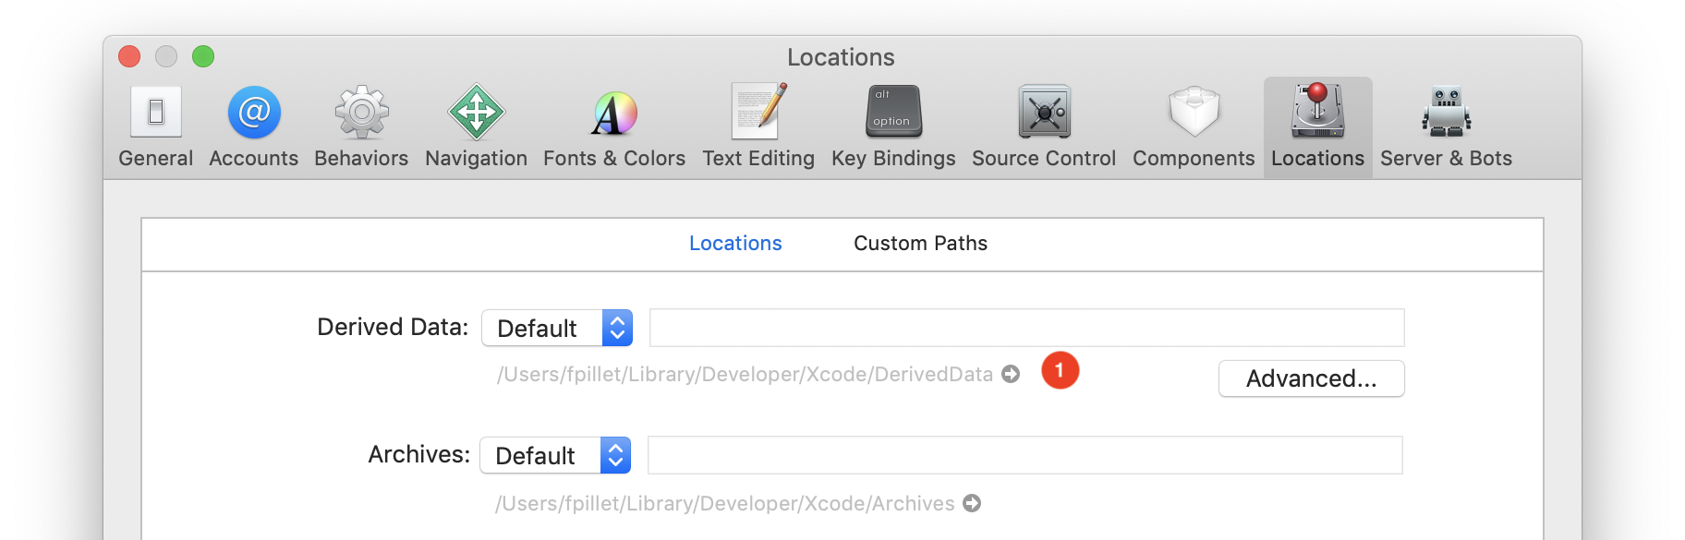Reveal Archives folder via arrow icon
This screenshot has height=540, width=1685.
pyautogui.click(x=972, y=503)
